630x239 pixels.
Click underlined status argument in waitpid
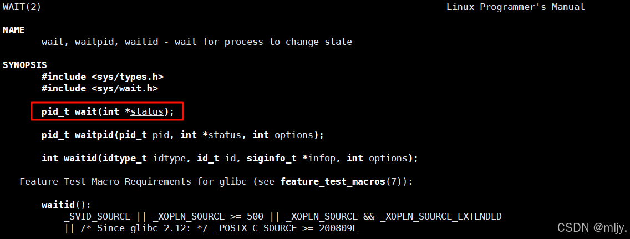click(x=225, y=135)
